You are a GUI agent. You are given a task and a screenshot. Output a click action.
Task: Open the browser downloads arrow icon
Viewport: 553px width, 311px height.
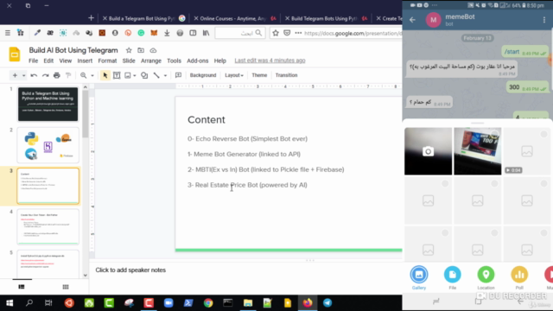tap(167, 33)
